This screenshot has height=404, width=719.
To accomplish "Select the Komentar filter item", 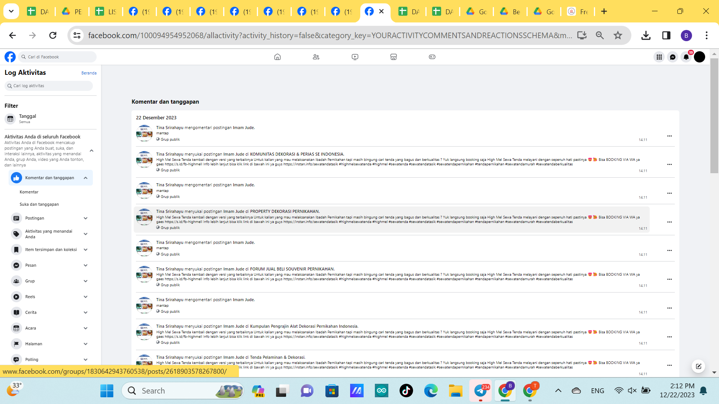I will pos(29,192).
